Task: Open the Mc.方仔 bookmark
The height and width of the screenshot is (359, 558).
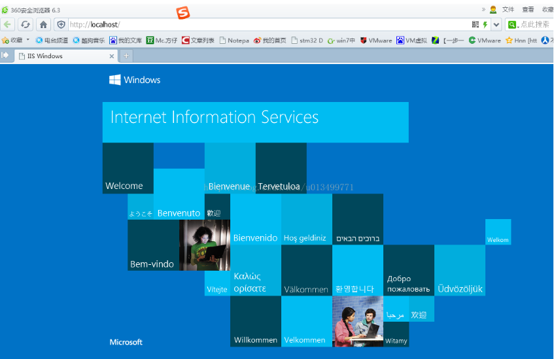Action: [x=162, y=40]
